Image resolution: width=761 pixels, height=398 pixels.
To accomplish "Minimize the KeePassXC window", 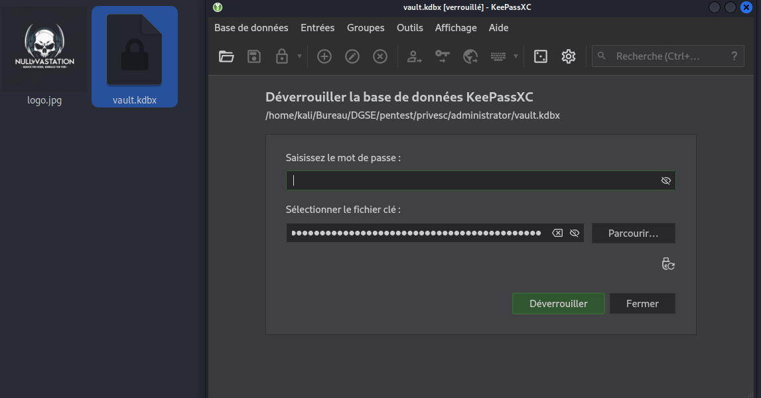I will [x=715, y=7].
